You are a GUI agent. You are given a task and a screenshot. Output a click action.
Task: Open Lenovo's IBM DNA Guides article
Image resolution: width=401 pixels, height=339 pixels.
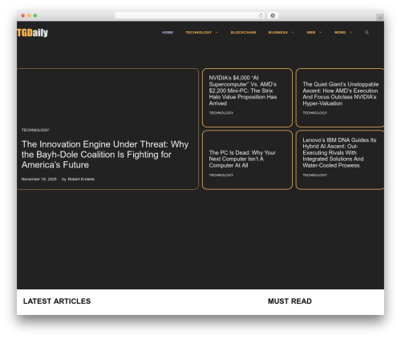point(339,152)
